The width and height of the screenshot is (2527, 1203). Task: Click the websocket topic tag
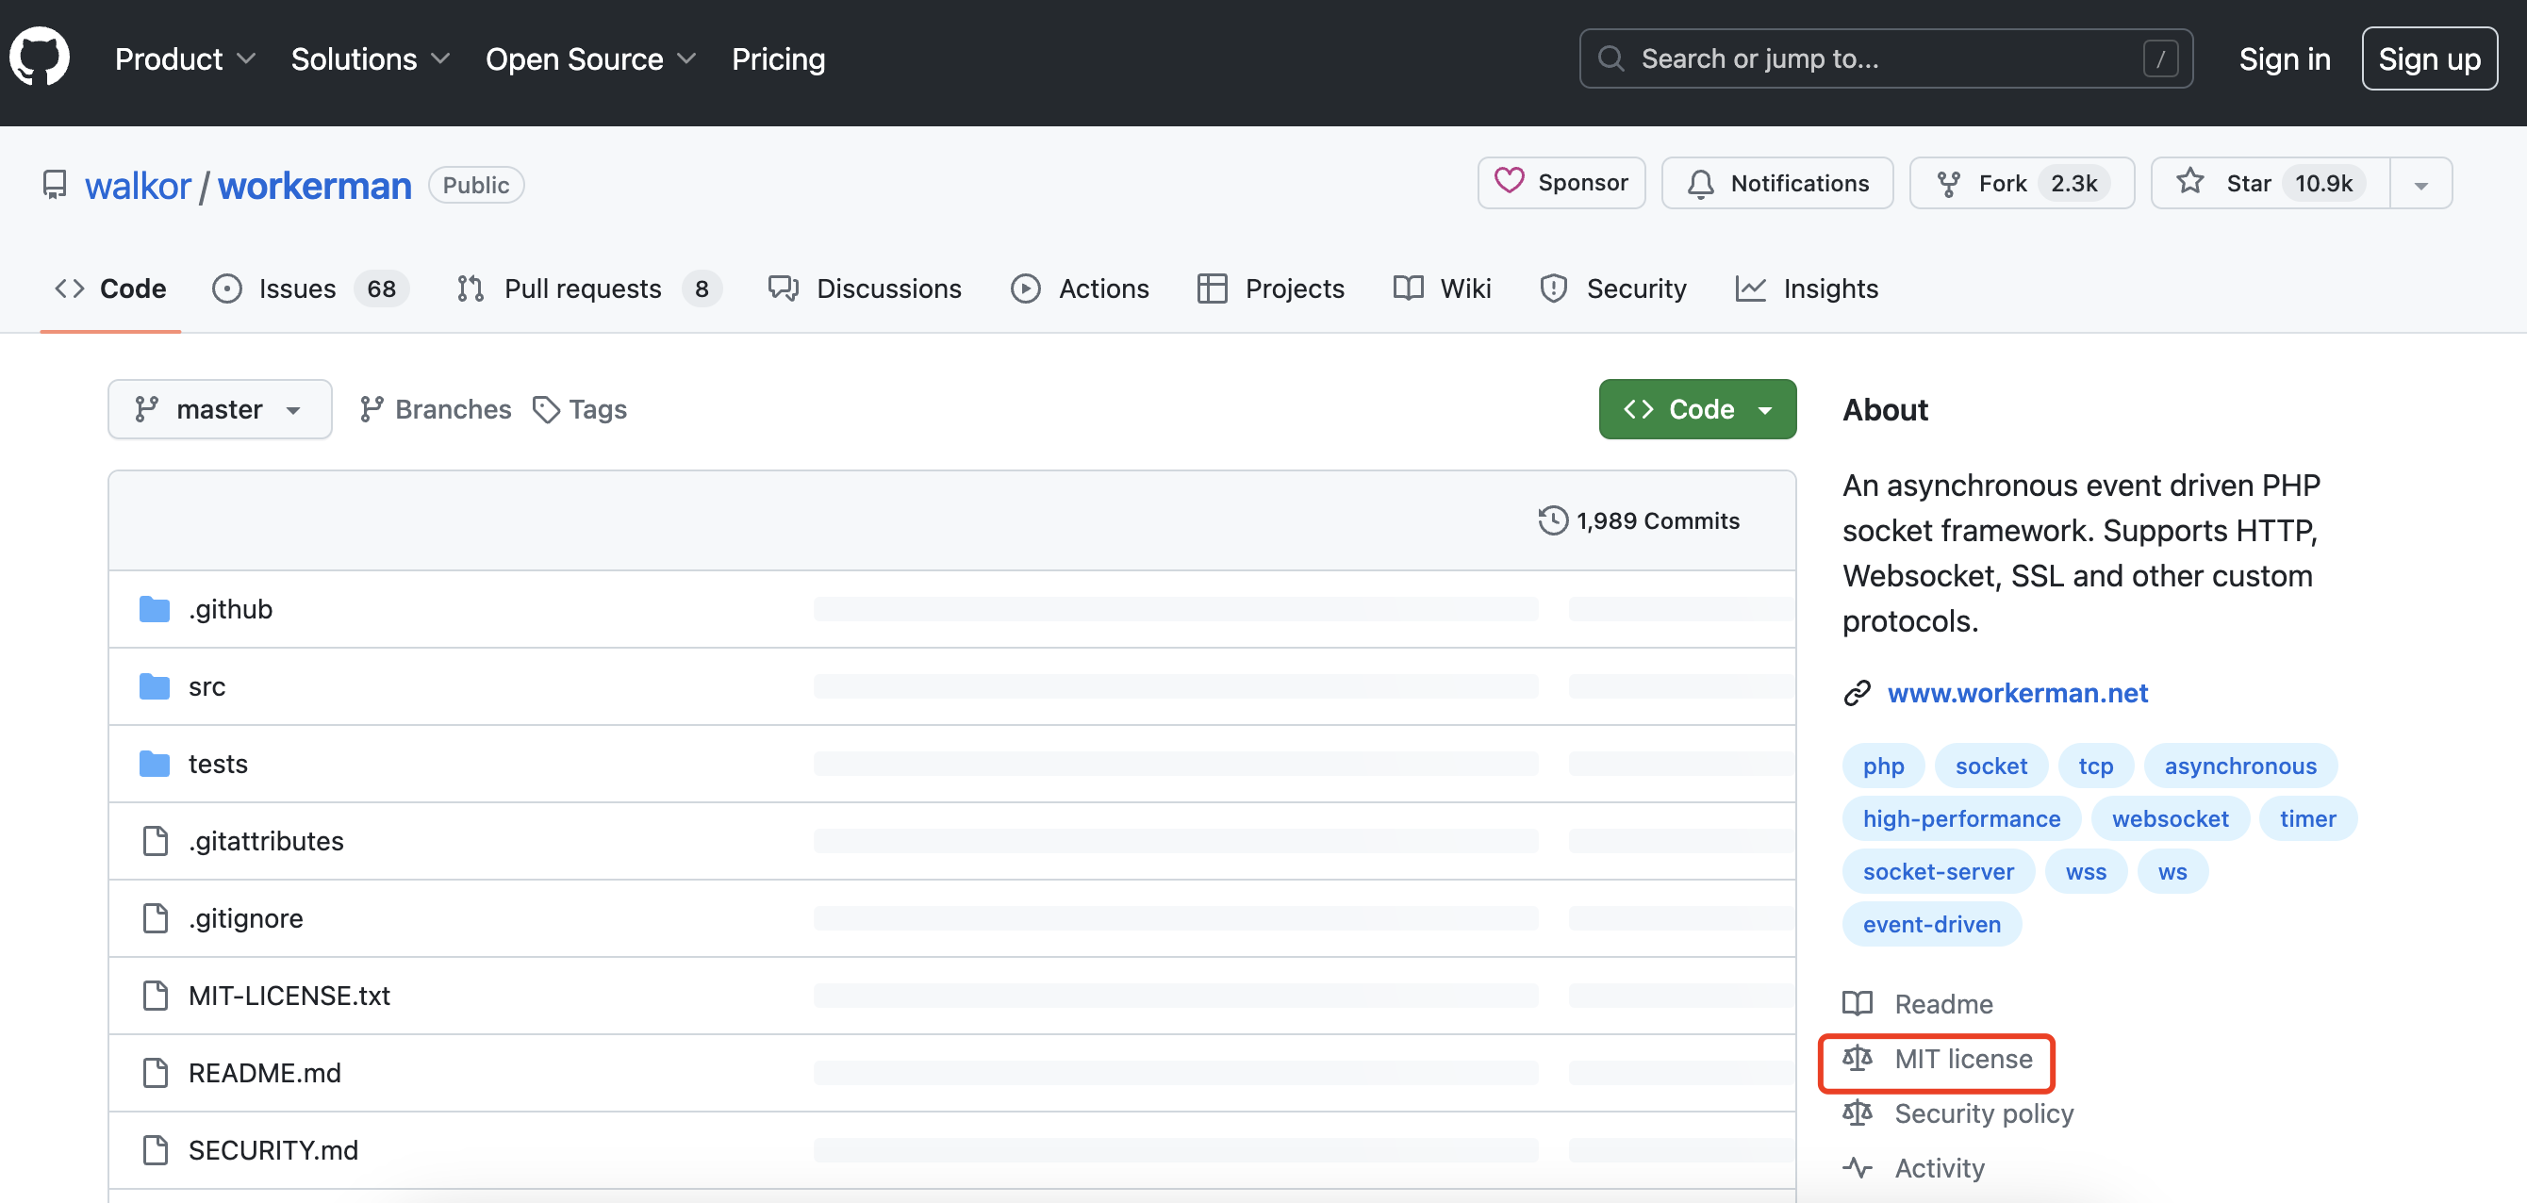2170,819
